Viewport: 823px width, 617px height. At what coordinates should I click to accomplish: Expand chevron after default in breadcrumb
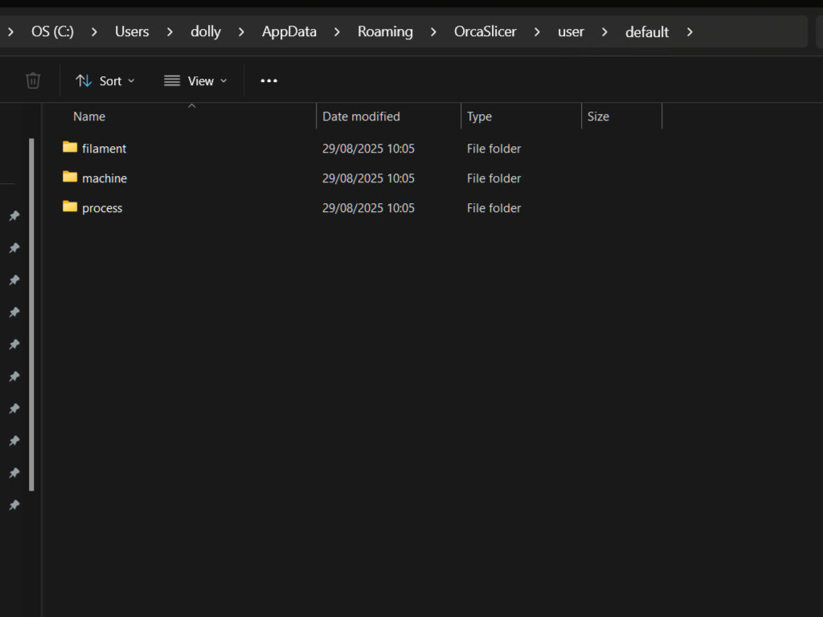tap(690, 32)
